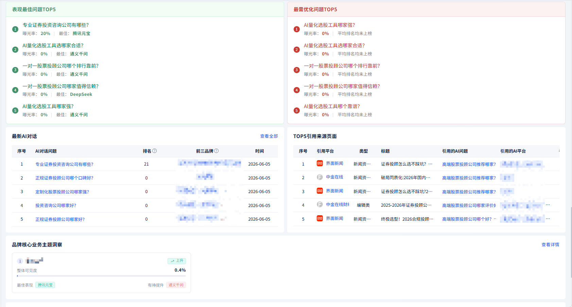Click DeepSeek best platform label in 表现最佳问题TOP5

click(x=81, y=95)
